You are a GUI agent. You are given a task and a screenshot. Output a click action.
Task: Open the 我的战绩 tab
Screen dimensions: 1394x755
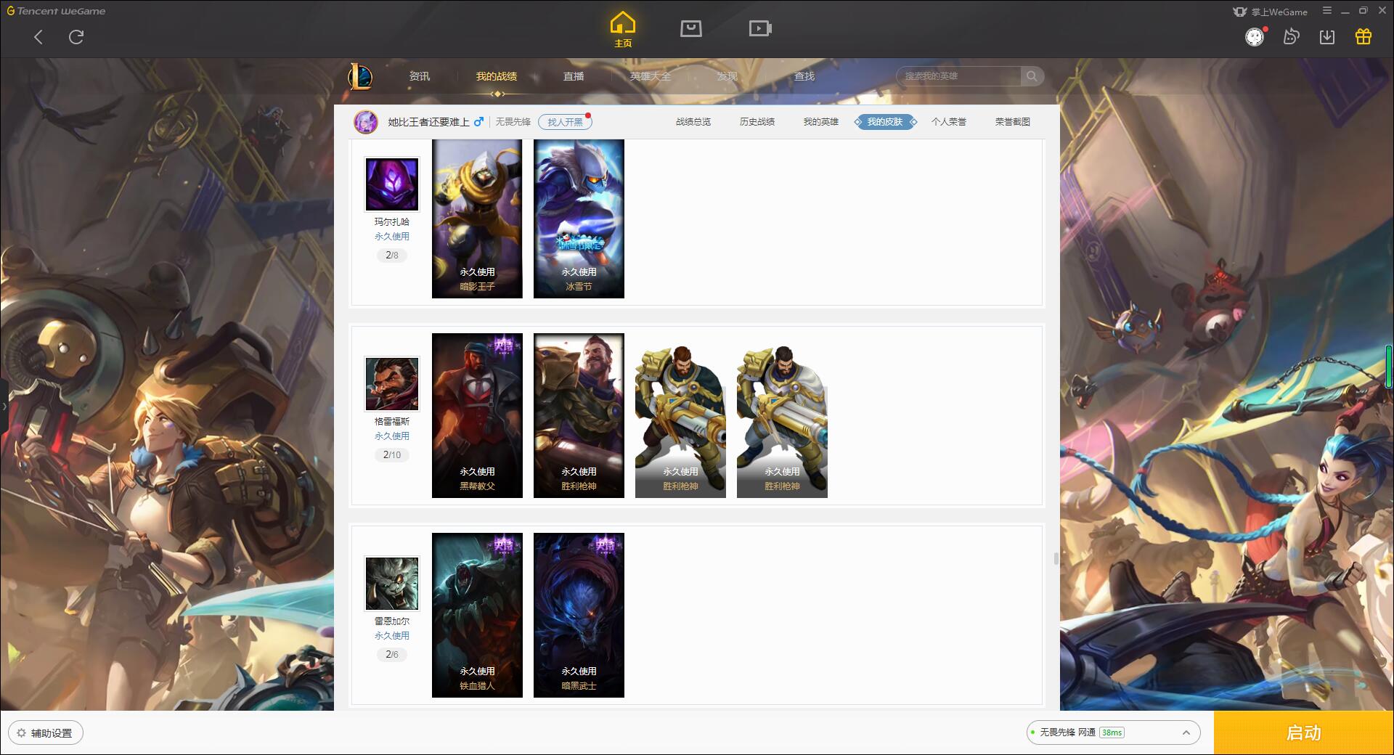pos(497,76)
